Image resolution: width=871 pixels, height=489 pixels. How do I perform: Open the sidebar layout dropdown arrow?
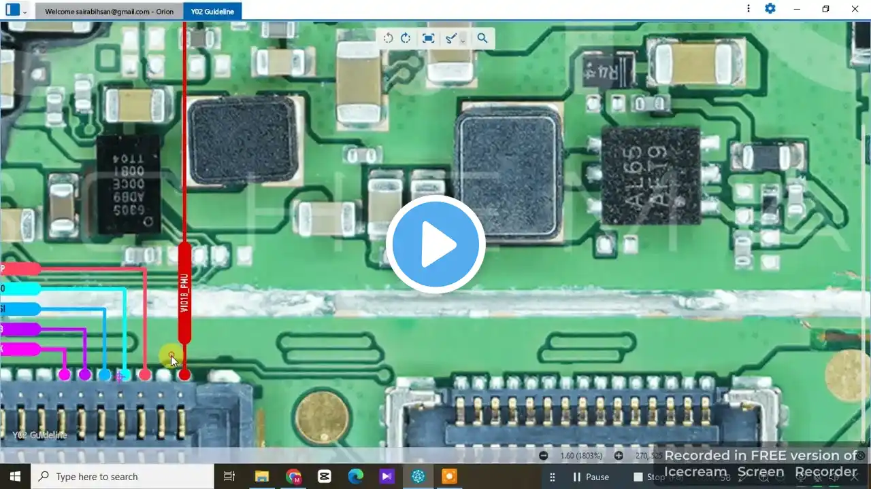(25, 11)
